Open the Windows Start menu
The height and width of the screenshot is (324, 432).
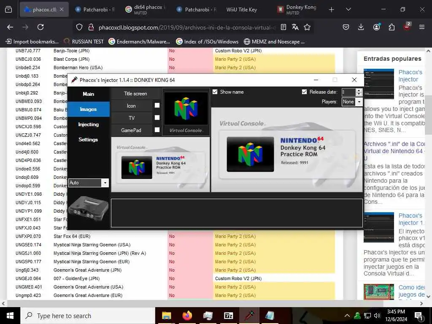click(x=10, y=316)
